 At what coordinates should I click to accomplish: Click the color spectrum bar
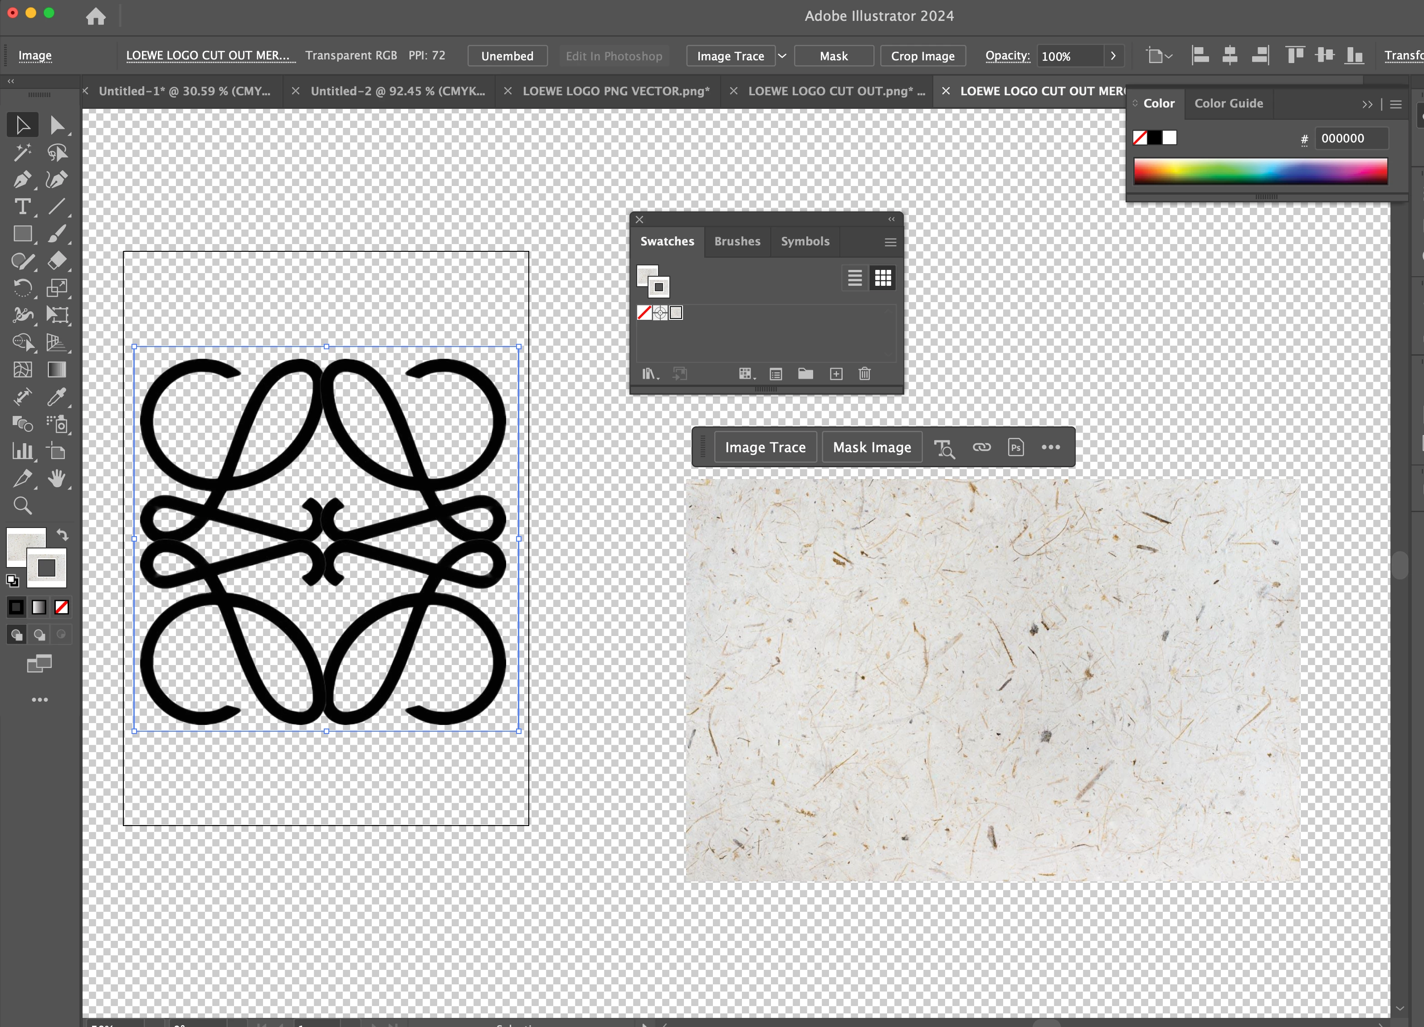click(1260, 171)
